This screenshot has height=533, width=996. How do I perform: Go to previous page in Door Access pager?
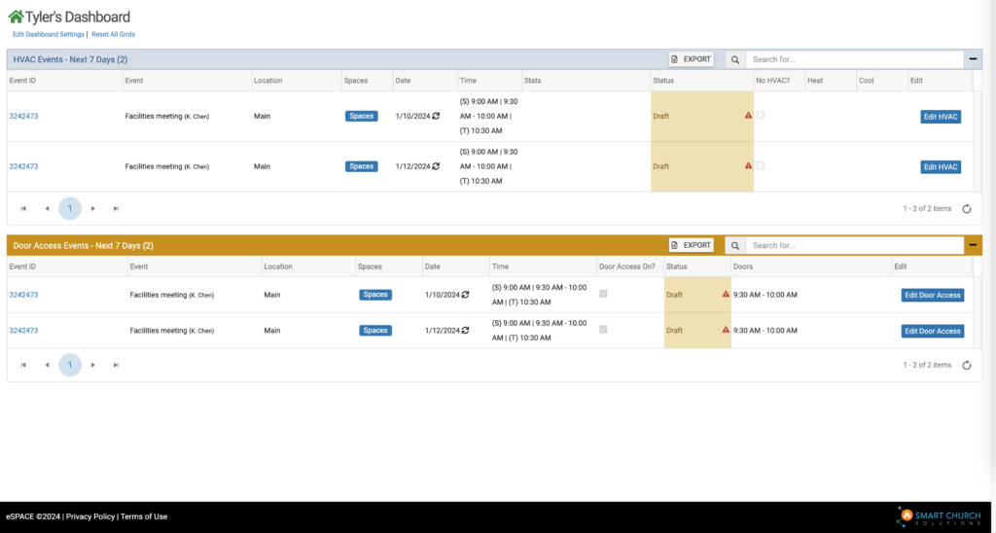tap(47, 365)
